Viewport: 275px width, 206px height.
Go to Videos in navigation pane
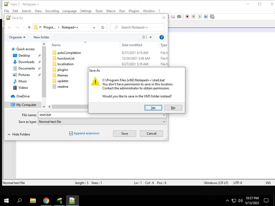coord(23,88)
